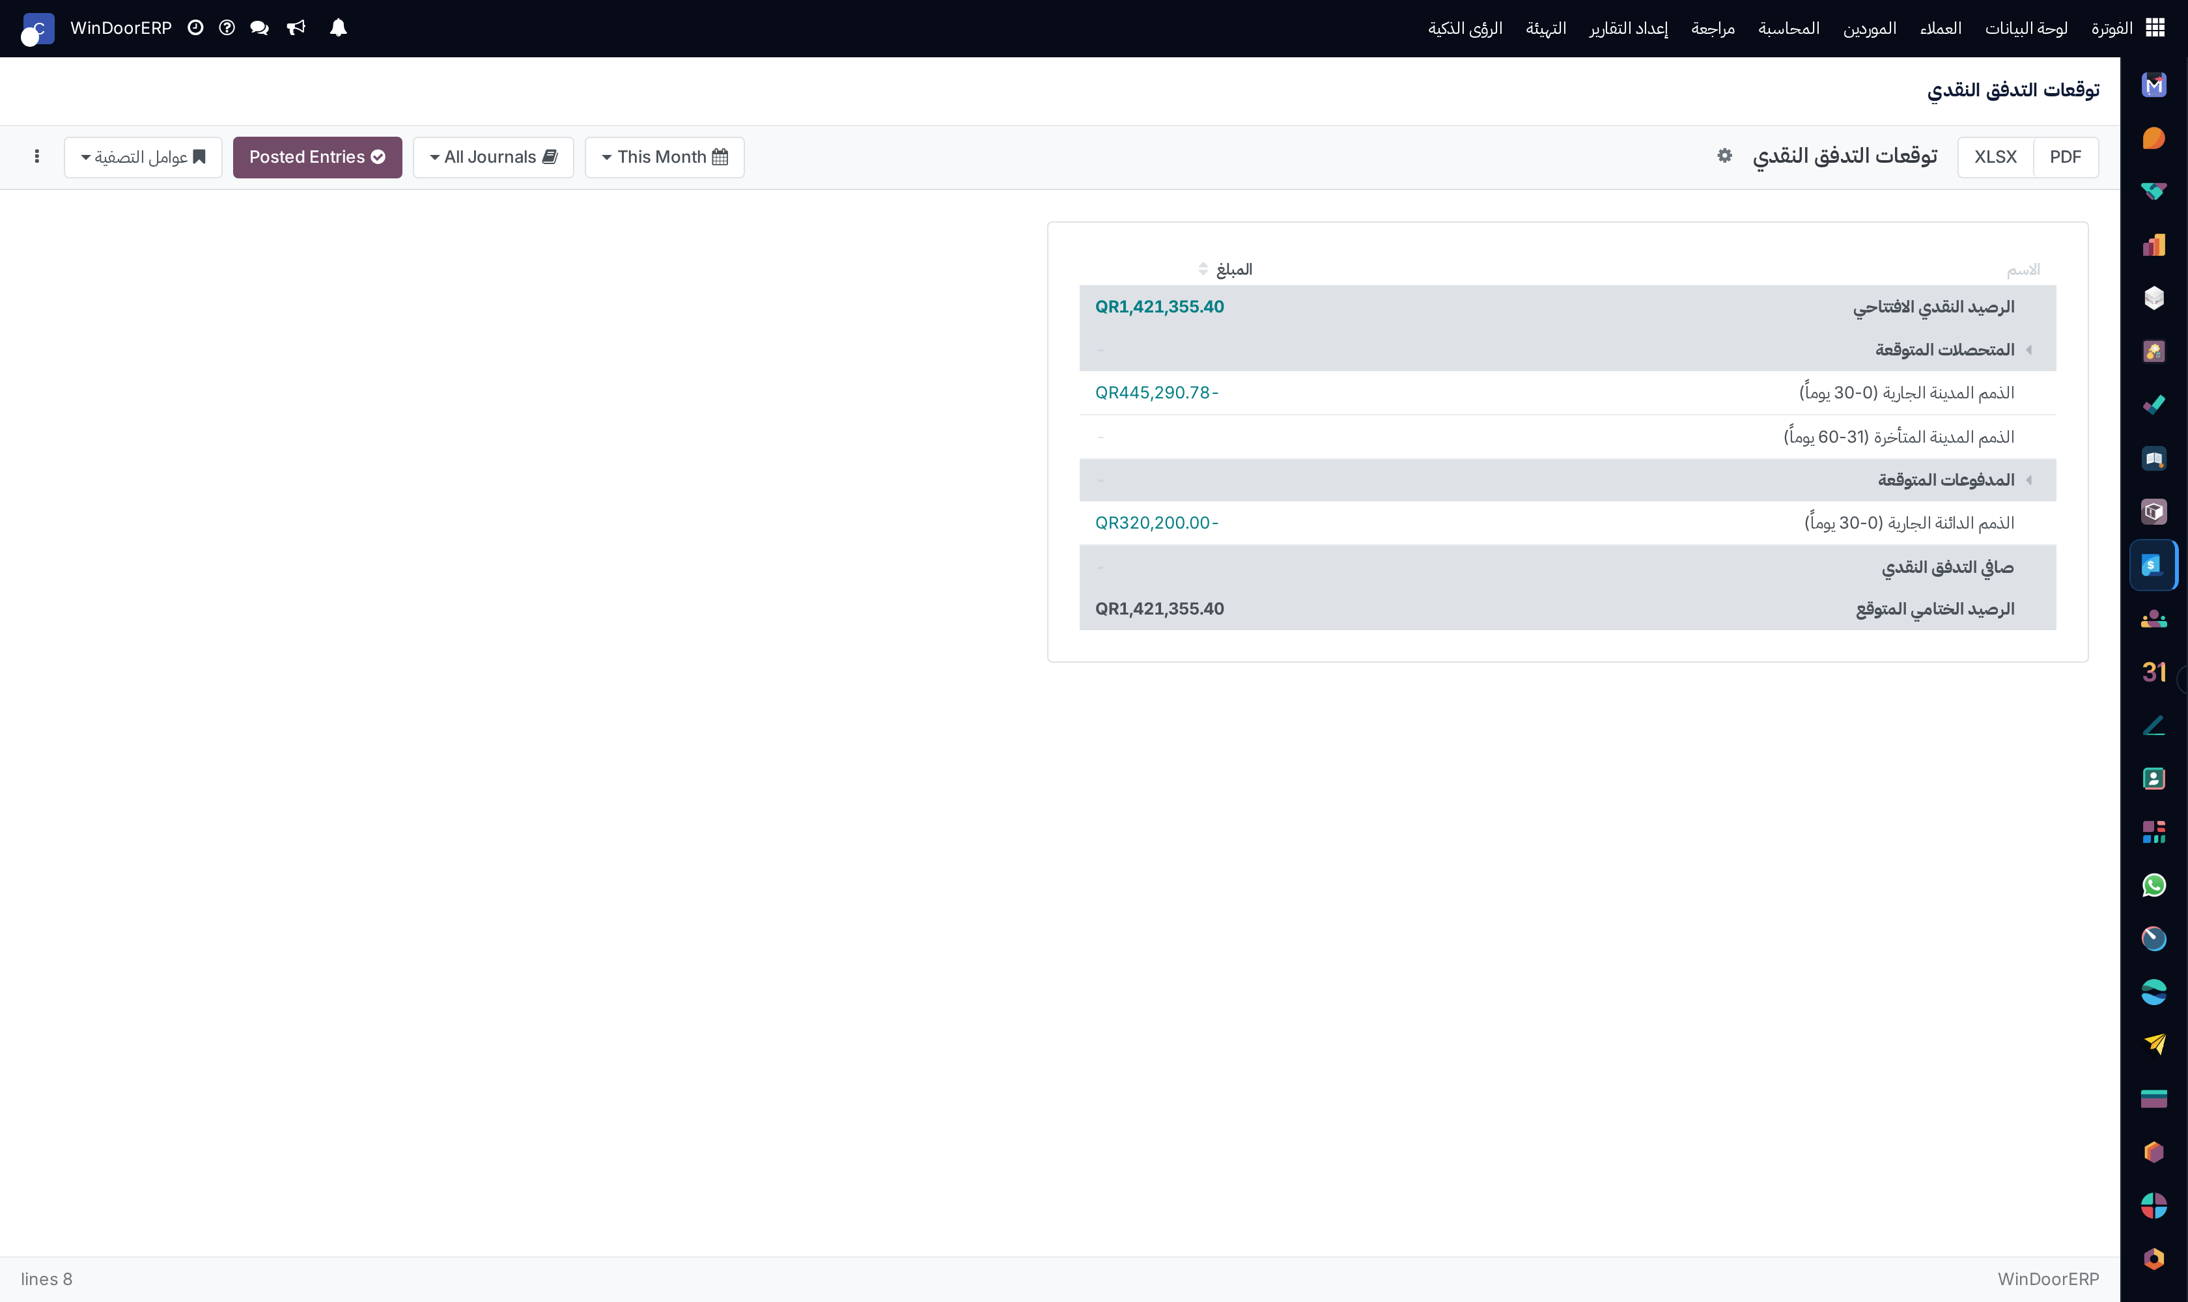
Task: Open the الرؤى الذكية menu
Action: [x=1465, y=28]
